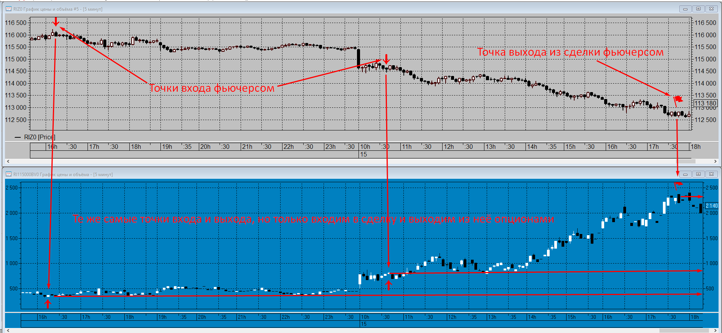Click the '22h' time label on options chart
This screenshot has height=333, width=722.
pyautogui.click(x=286, y=317)
